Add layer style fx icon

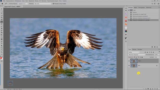(146, 89)
